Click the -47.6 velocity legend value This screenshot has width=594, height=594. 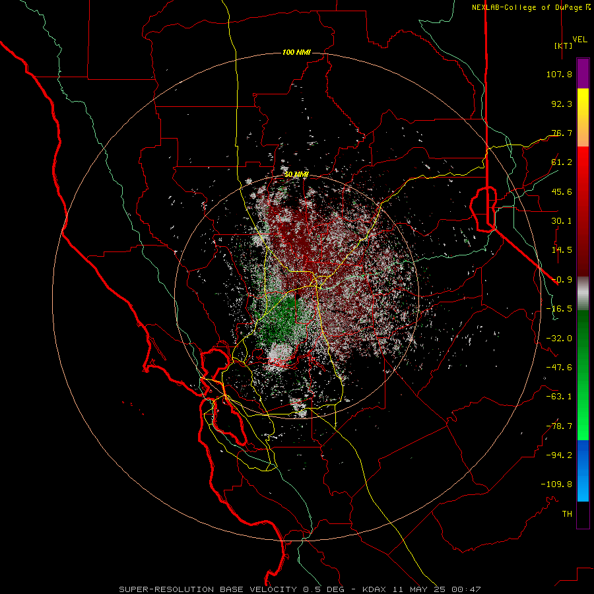pyautogui.click(x=559, y=368)
